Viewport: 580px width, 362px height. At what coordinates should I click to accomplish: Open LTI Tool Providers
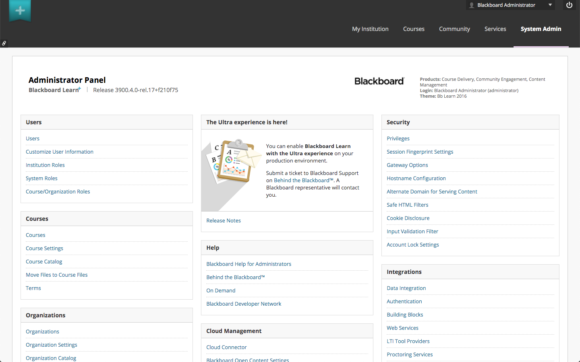[408, 341]
